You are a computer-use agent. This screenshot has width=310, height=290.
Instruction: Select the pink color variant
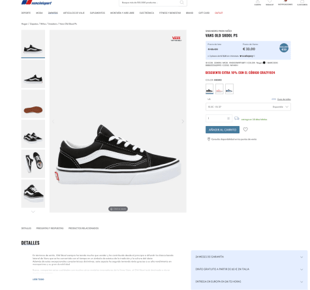pyautogui.click(x=219, y=89)
